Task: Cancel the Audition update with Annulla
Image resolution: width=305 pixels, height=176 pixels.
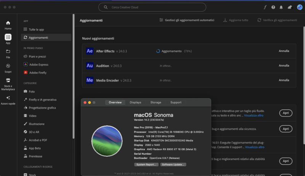Action: tap(284, 66)
